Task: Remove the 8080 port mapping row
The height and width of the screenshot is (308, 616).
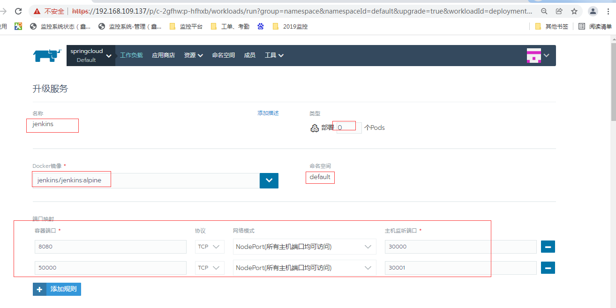Action: click(548, 247)
